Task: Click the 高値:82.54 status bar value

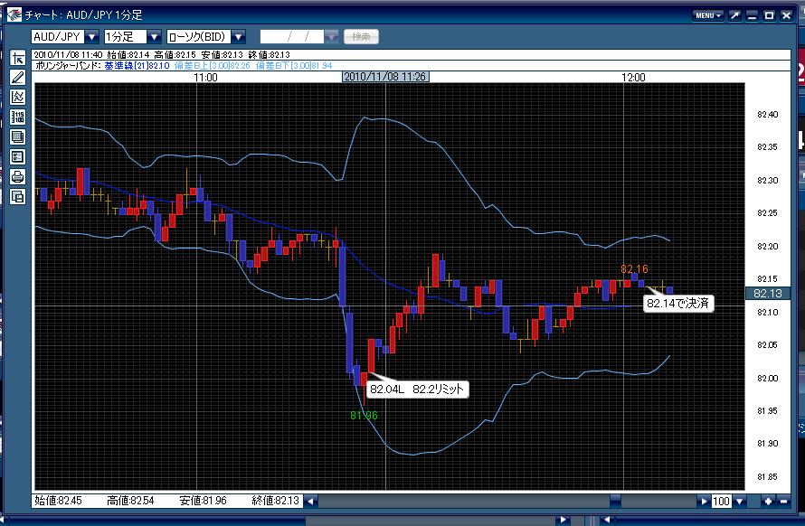Action: point(130,501)
